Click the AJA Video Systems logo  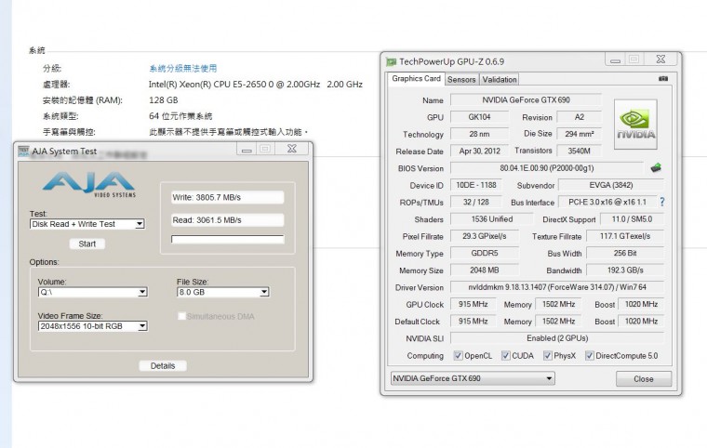(x=87, y=184)
